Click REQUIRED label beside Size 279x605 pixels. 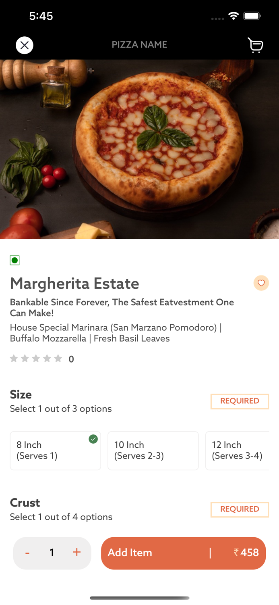(240, 401)
